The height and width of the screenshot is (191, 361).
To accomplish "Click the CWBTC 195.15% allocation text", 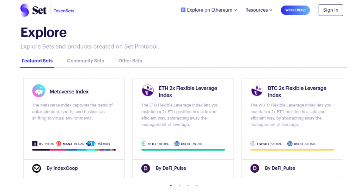I will tap(269, 144).
